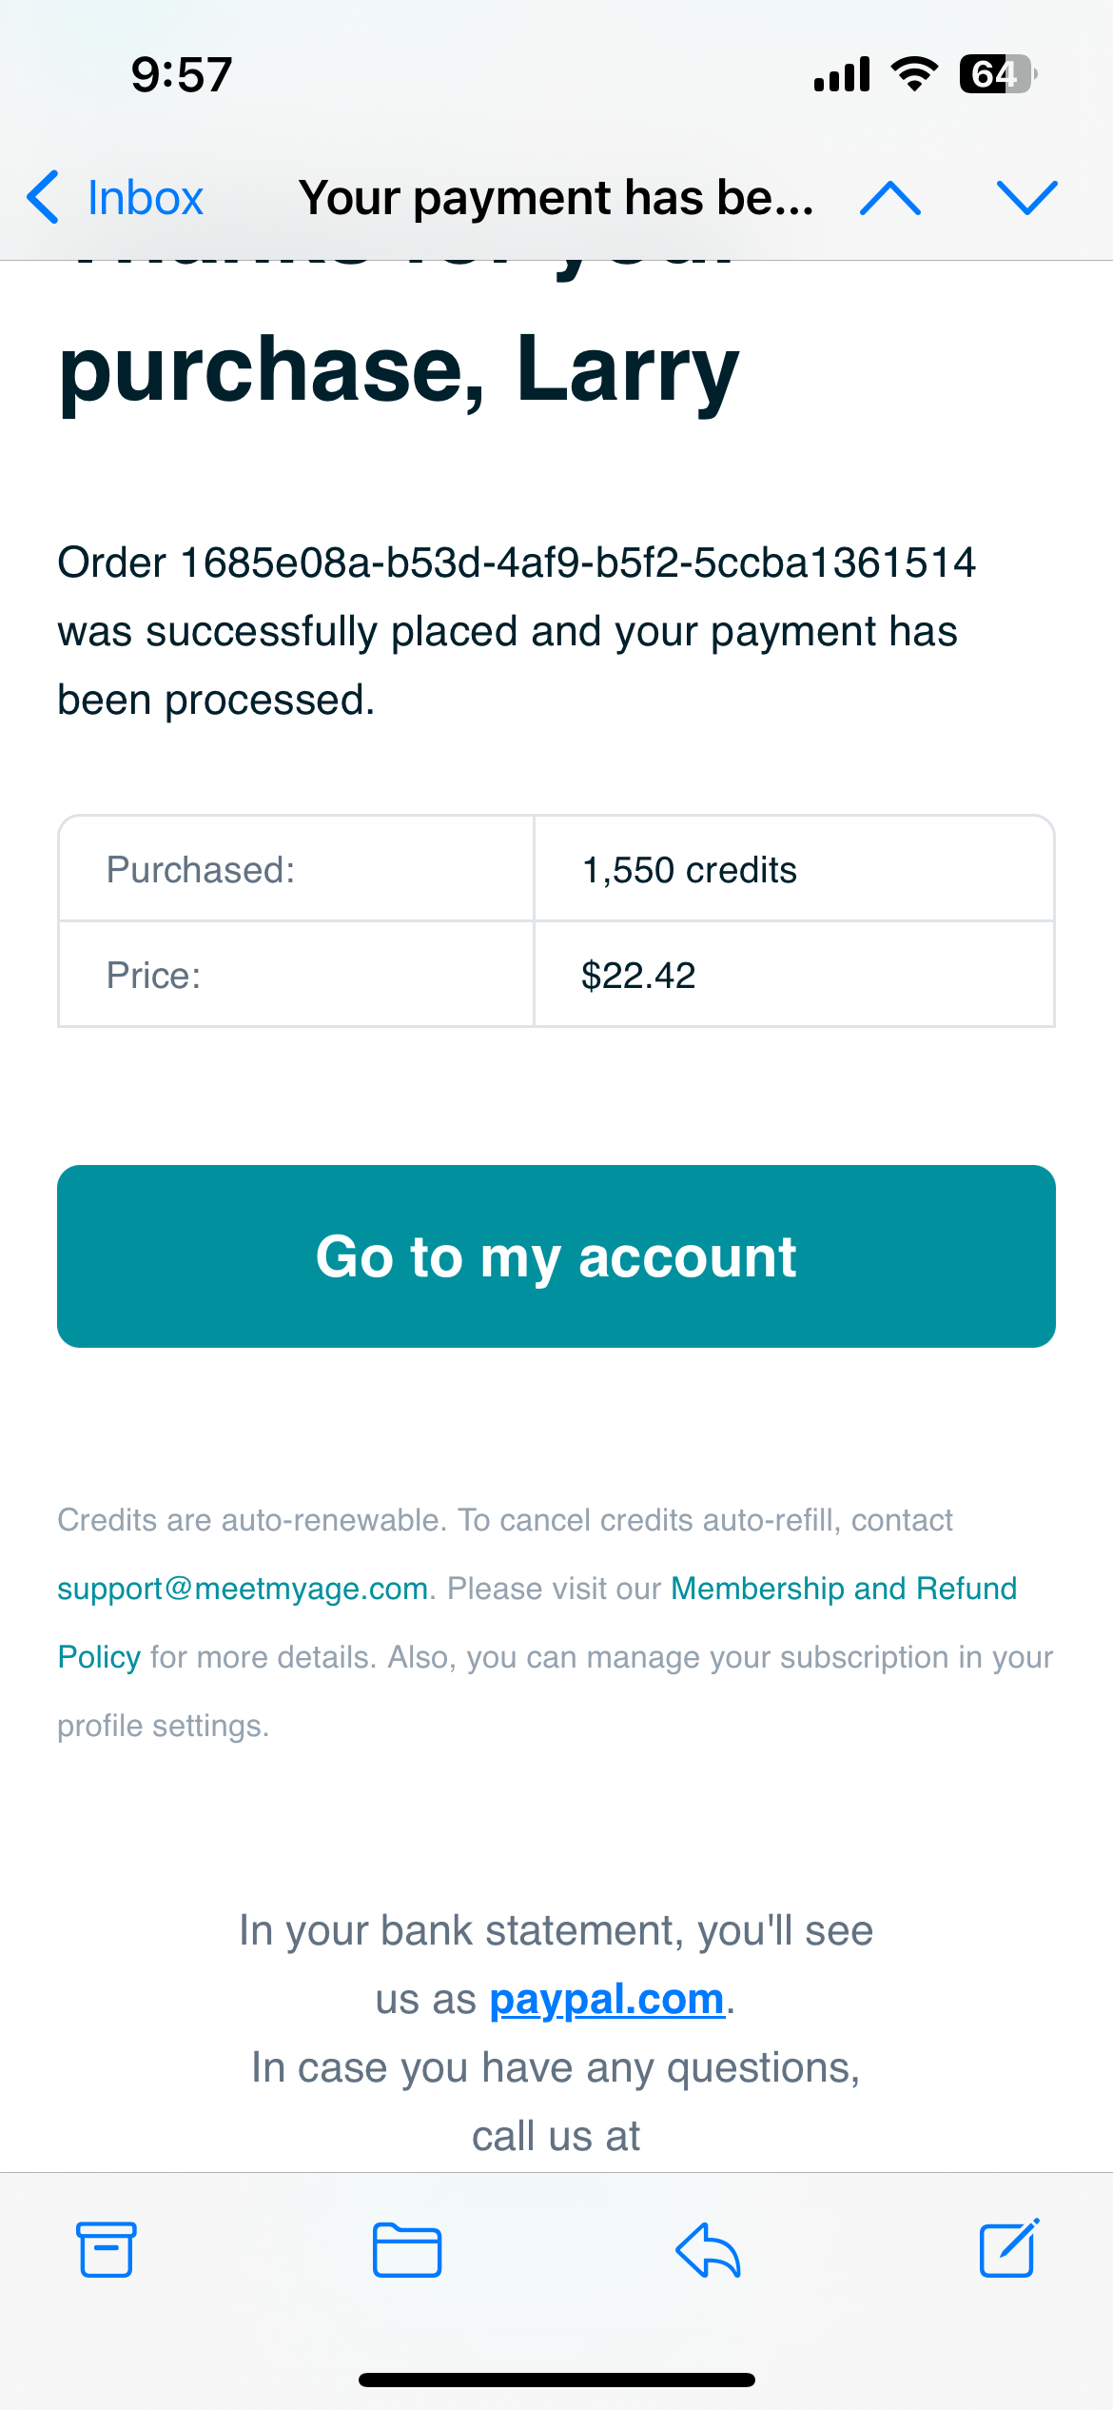Image resolution: width=1113 pixels, height=2410 pixels.
Task: Open the Membership and Refund Policy link
Action: [x=843, y=1589]
